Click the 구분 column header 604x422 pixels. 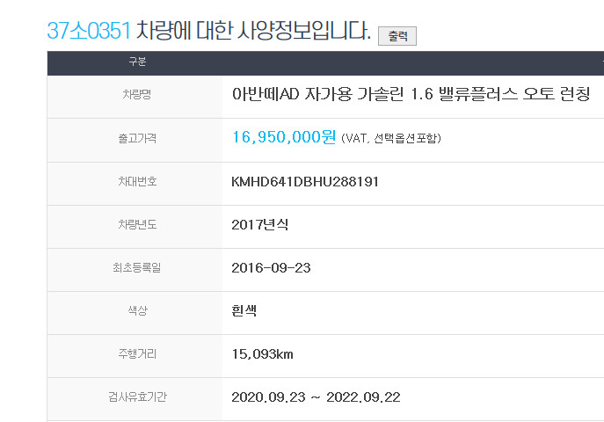click(x=137, y=62)
